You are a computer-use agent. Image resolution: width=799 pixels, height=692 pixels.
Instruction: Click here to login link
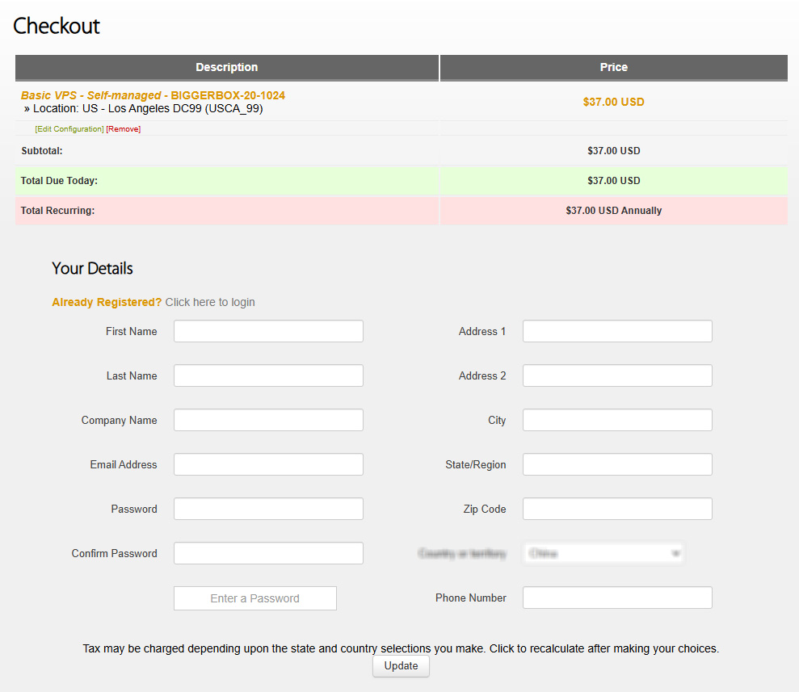(210, 302)
